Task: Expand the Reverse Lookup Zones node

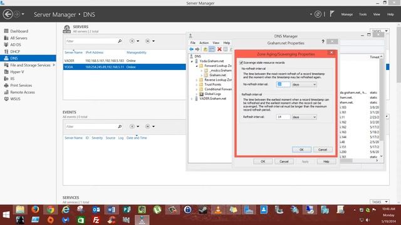Action: click(197, 80)
